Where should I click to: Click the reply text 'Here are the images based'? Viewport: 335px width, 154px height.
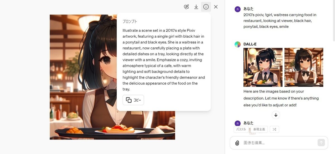281,98
